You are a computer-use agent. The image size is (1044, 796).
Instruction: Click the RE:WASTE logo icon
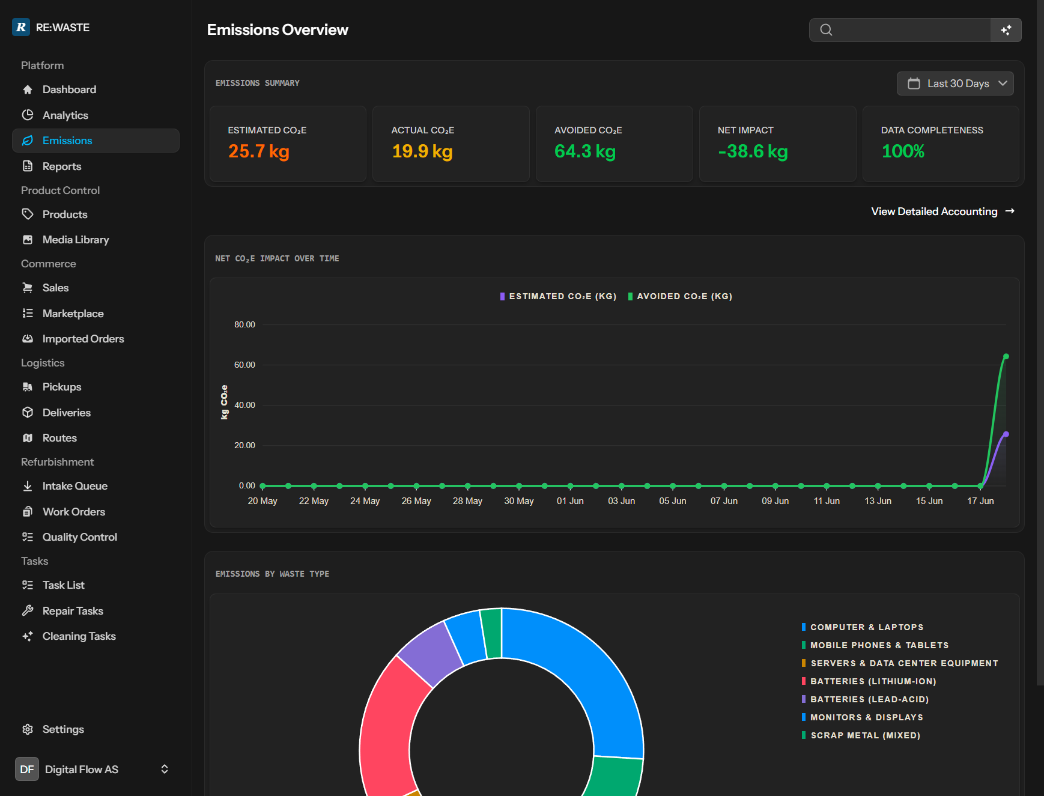[21, 27]
